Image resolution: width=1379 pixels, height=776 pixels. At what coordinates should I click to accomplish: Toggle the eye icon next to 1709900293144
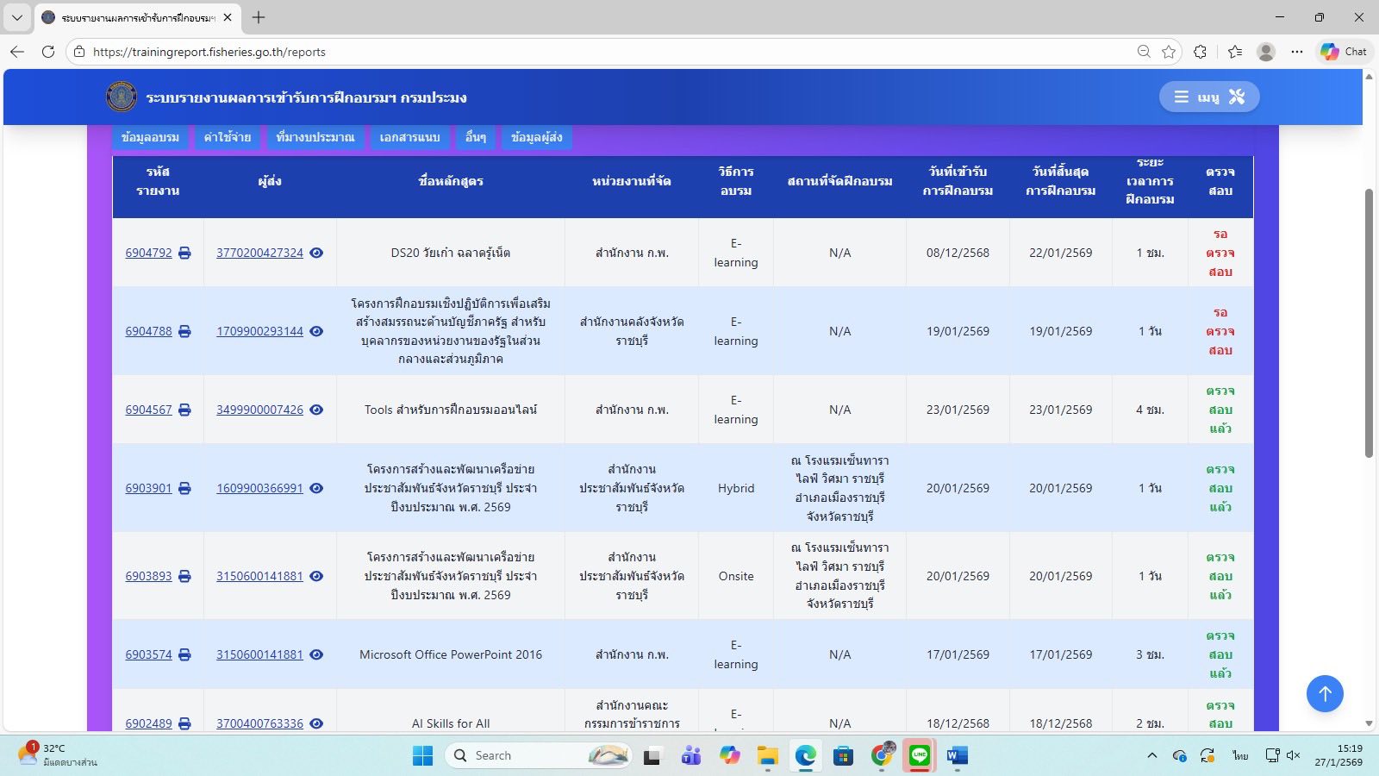[x=316, y=331]
